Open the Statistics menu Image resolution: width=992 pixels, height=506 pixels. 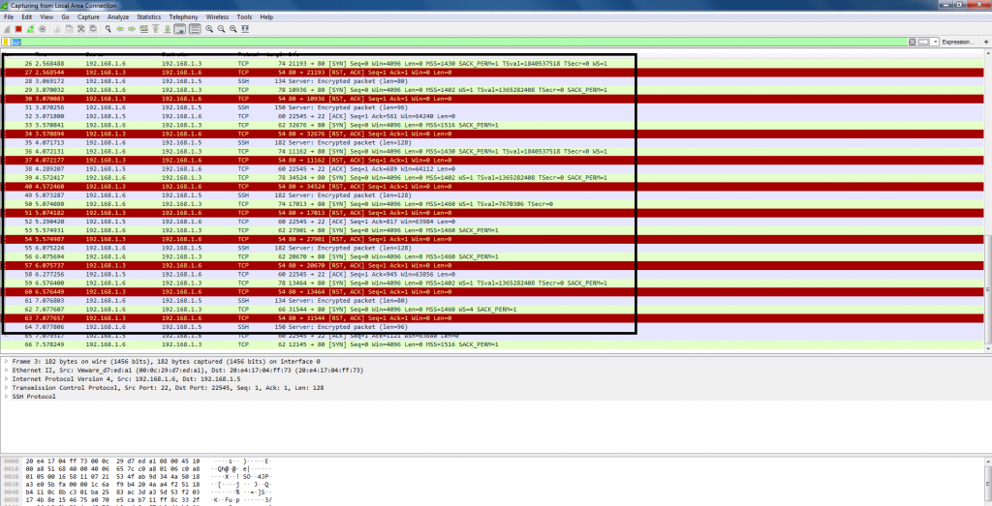(x=148, y=17)
